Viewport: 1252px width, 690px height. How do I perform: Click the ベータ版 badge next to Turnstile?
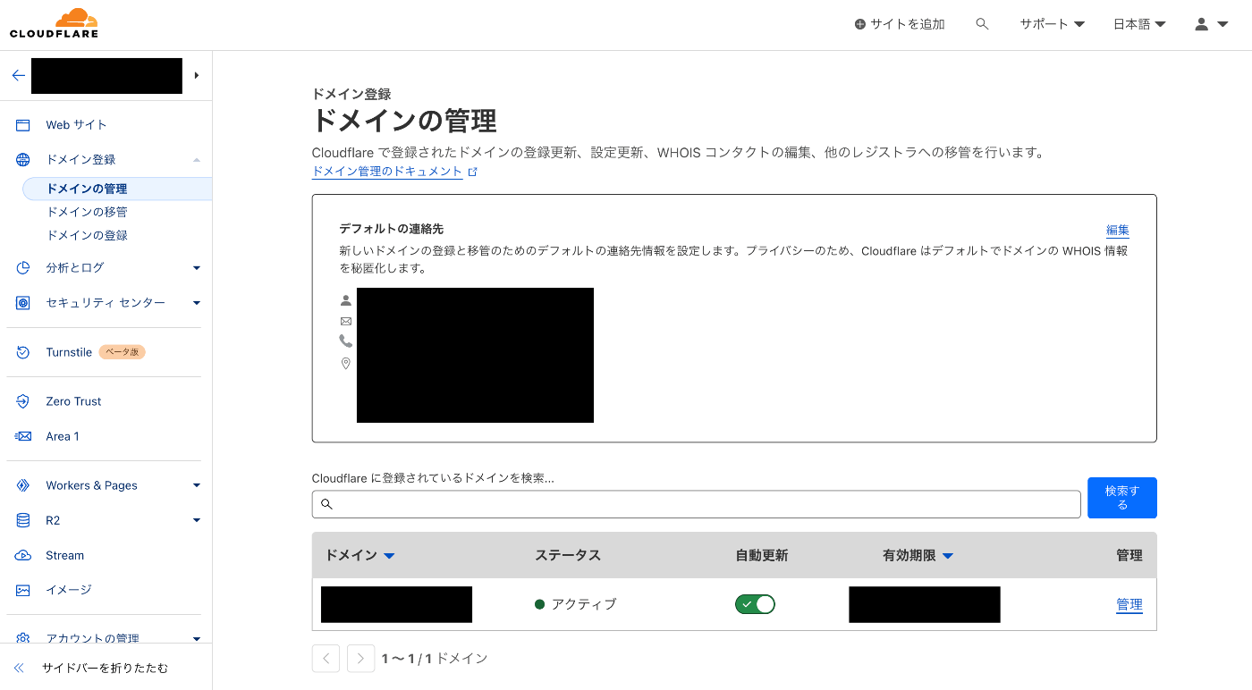(122, 352)
